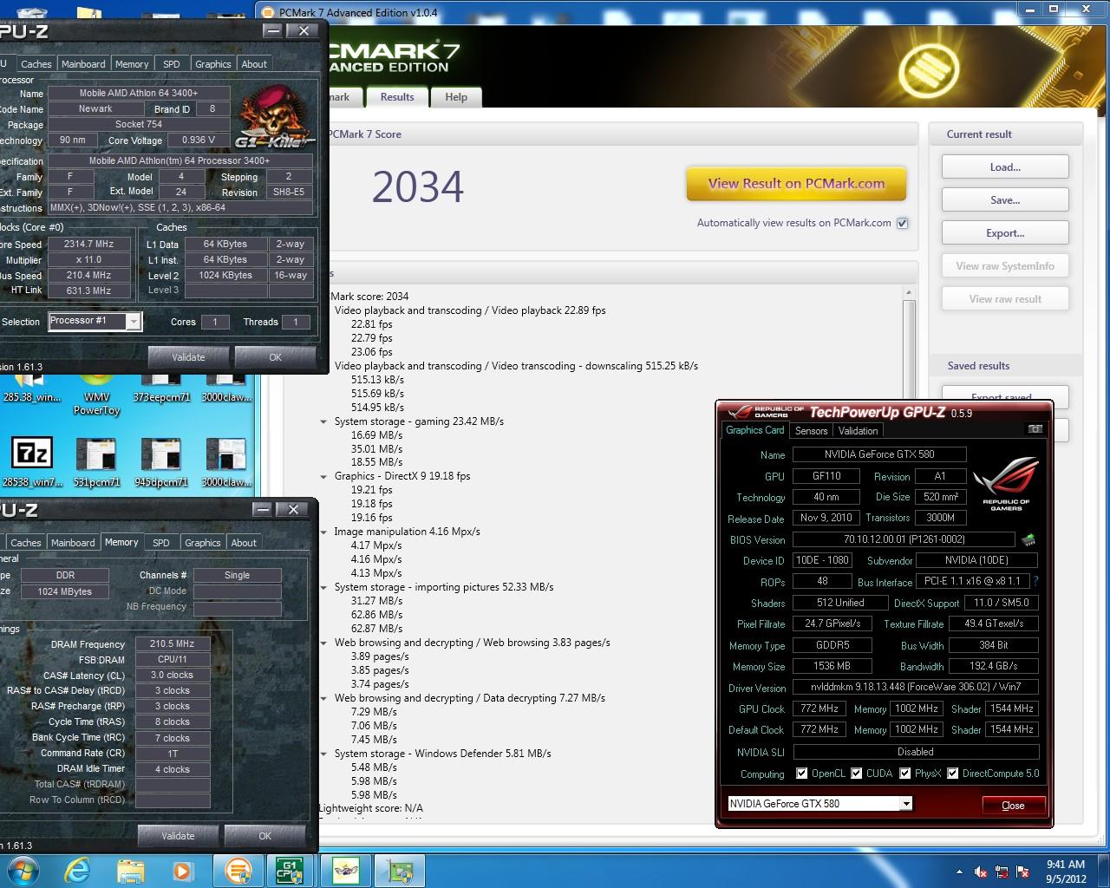Click the Load... button
This screenshot has width=1110, height=888.
coord(1005,167)
